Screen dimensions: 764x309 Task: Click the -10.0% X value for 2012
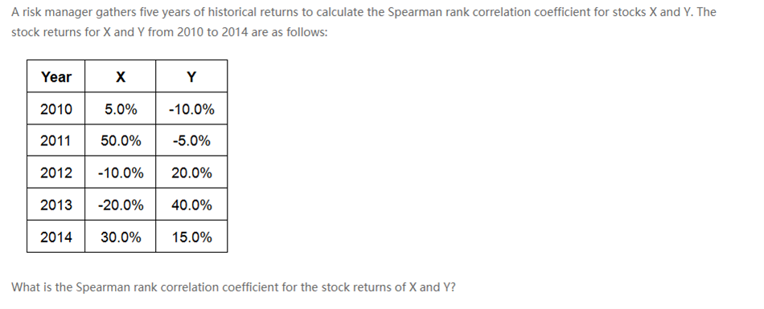tap(121, 173)
